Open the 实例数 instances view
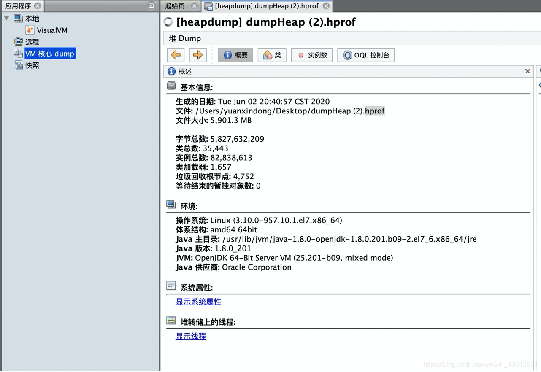The width and height of the screenshot is (541, 372). [x=312, y=55]
